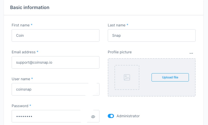Open the profile picture more options menu
The width and height of the screenshot is (208, 125).
click(x=191, y=53)
